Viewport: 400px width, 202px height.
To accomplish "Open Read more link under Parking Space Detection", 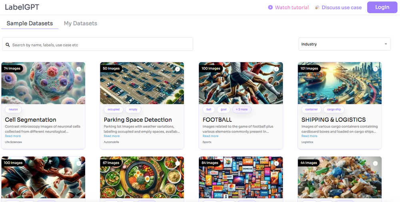I will coord(112,136).
